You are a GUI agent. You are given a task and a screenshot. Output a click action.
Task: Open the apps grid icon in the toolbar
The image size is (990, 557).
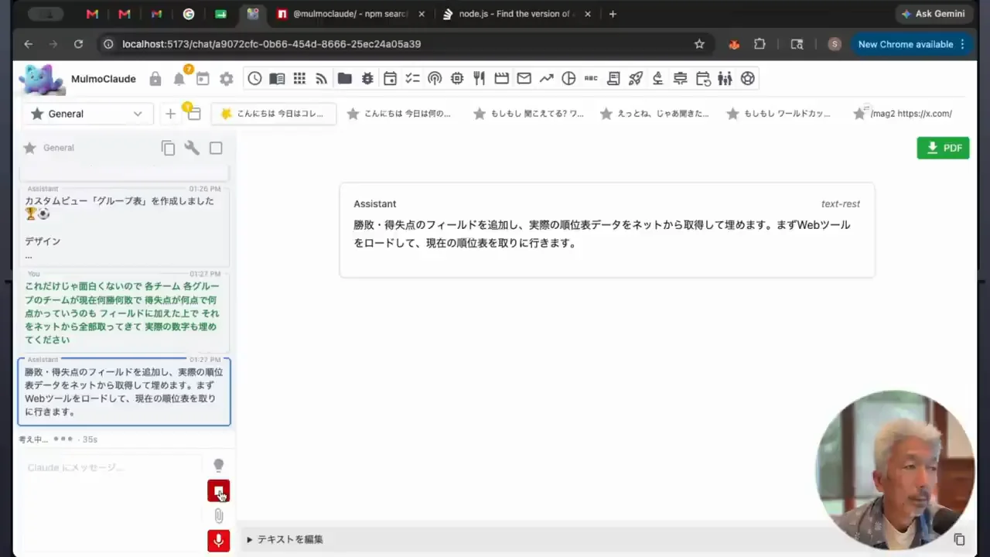tap(299, 78)
